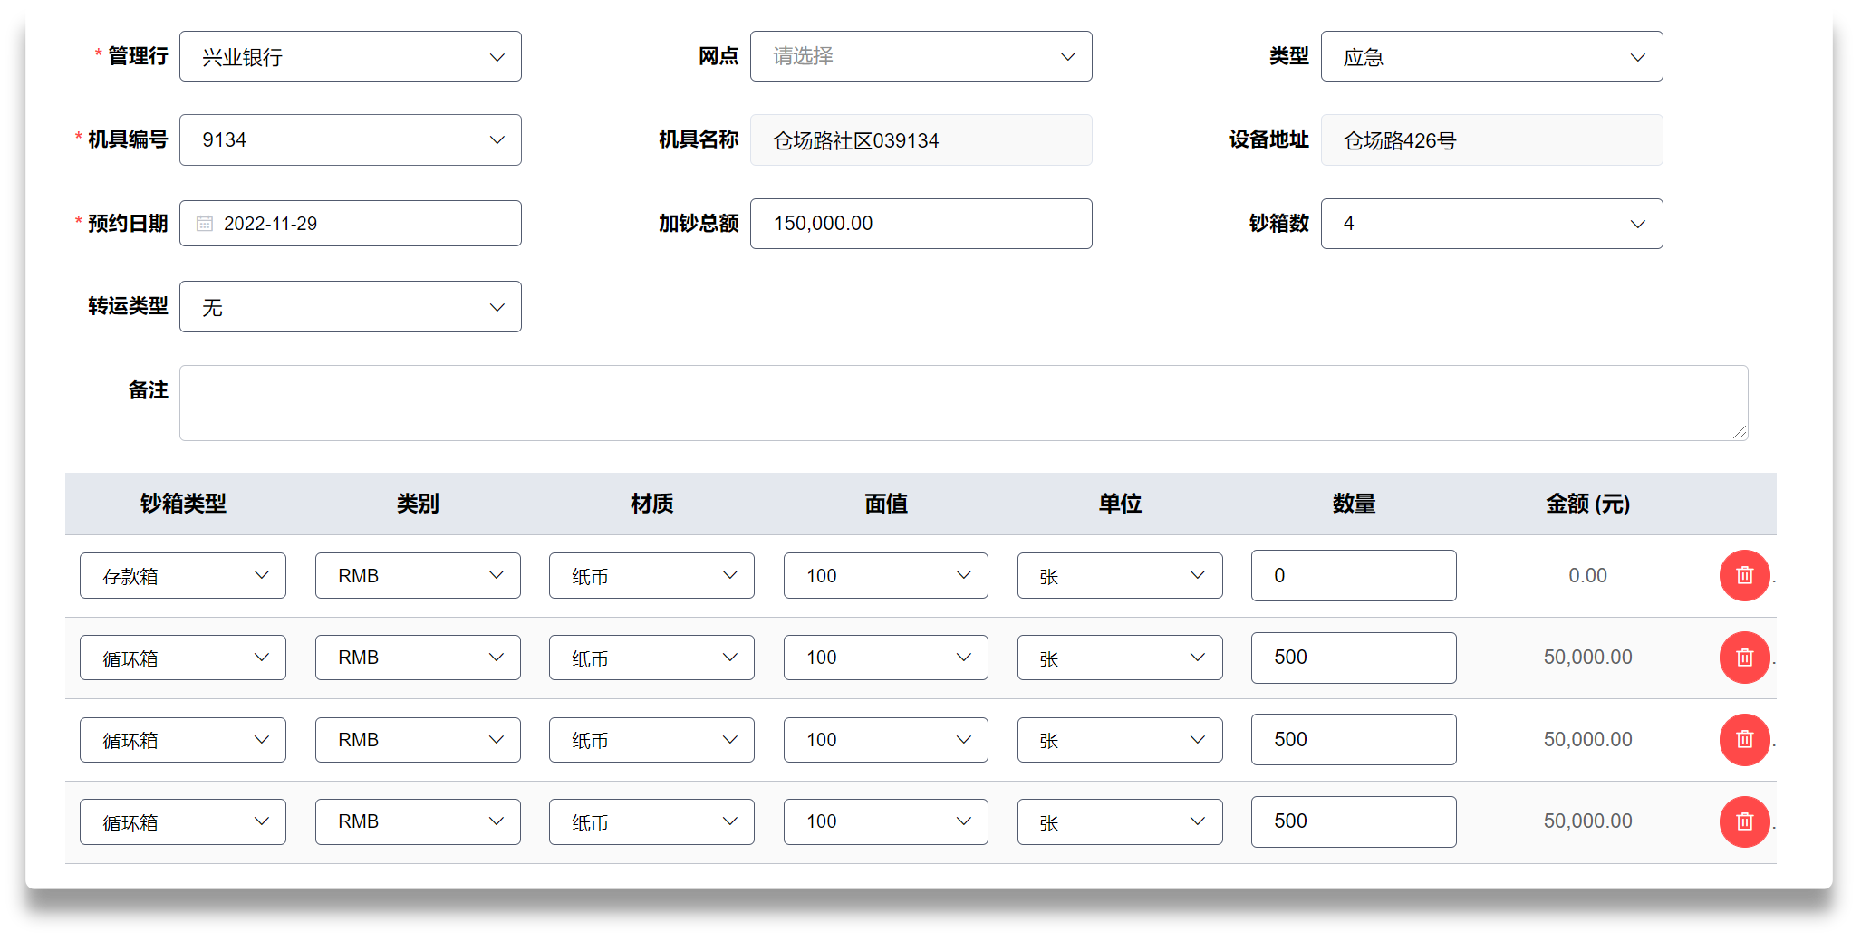Image resolution: width=1861 pixels, height=941 pixels.
Task: Open the 面值 dropdown in the first row
Action: point(885,576)
